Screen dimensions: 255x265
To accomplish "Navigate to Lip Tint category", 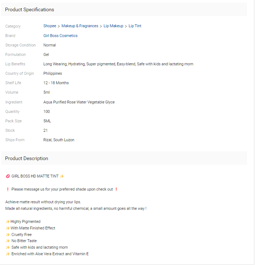I will click(x=135, y=26).
